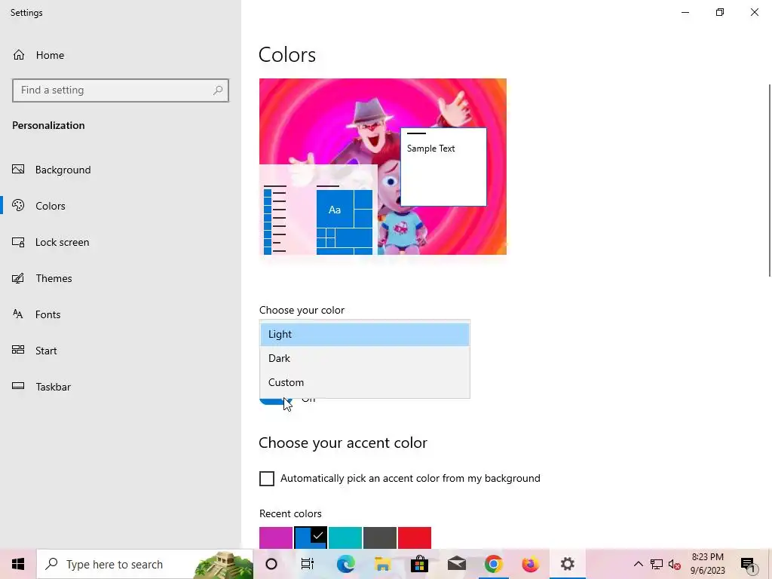Image resolution: width=772 pixels, height=579 pixels.
Task: Pick the red recent color swatch
Action: pos(415,538)
